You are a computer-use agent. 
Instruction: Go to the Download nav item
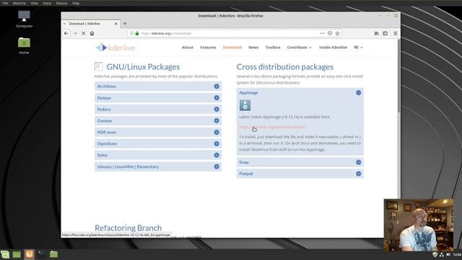click(232, 48)
